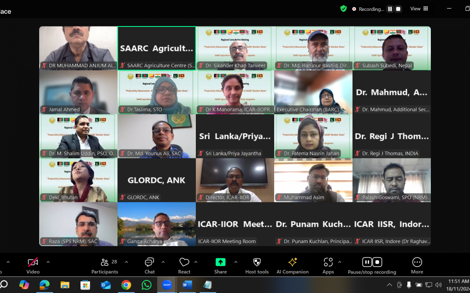Expand the arrow next to Chat
The image size is (470, 293).
coord(163,262)
